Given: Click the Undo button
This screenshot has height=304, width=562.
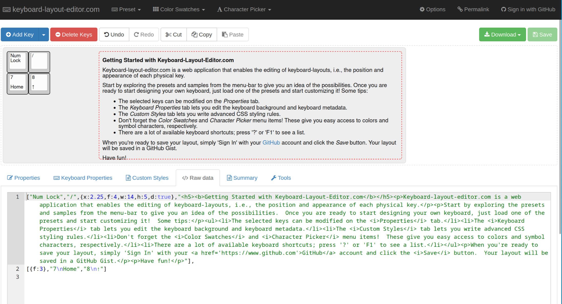Looking at the screenshot, I should 114,34.
